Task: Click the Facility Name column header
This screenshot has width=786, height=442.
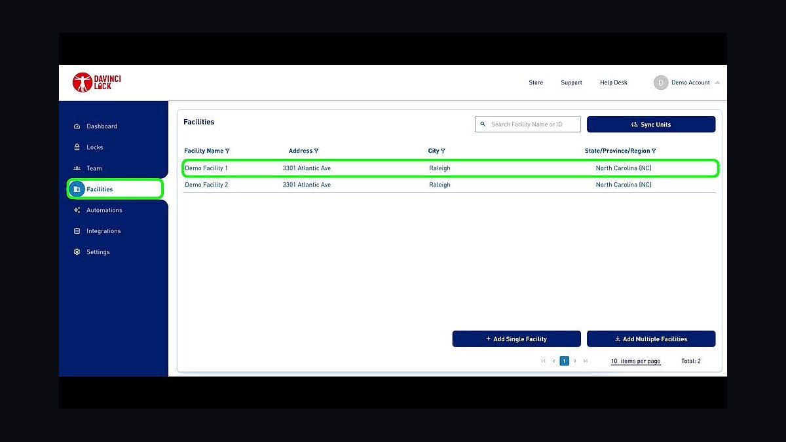Action: click(204, 151)
